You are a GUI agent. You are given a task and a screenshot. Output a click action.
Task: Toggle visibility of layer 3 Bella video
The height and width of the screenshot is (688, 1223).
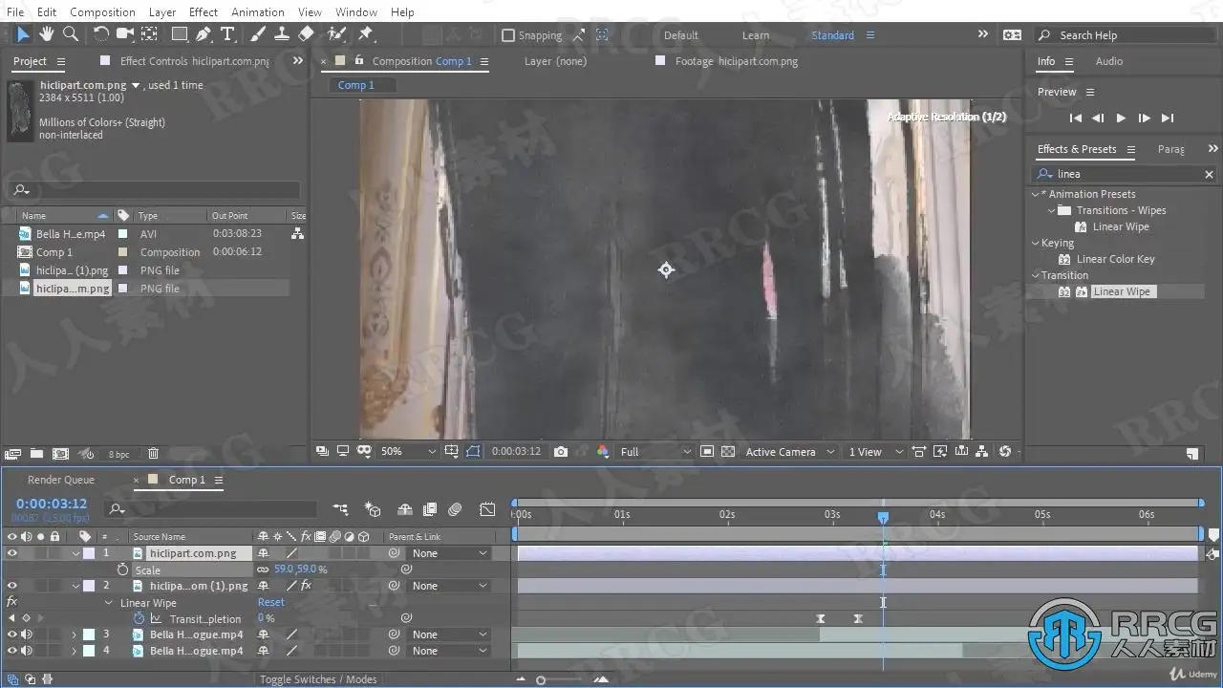coord(12,634)
